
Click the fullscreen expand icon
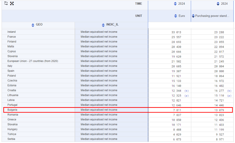pyautogui.click(x=12, y=3)
